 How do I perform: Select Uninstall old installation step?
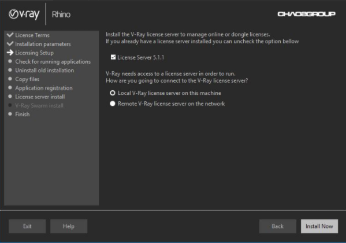click(44, 71)
